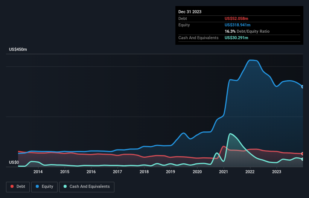
Task: Click the 16.3% Debt/Equity Ratio text
Action: click(247, 31)
